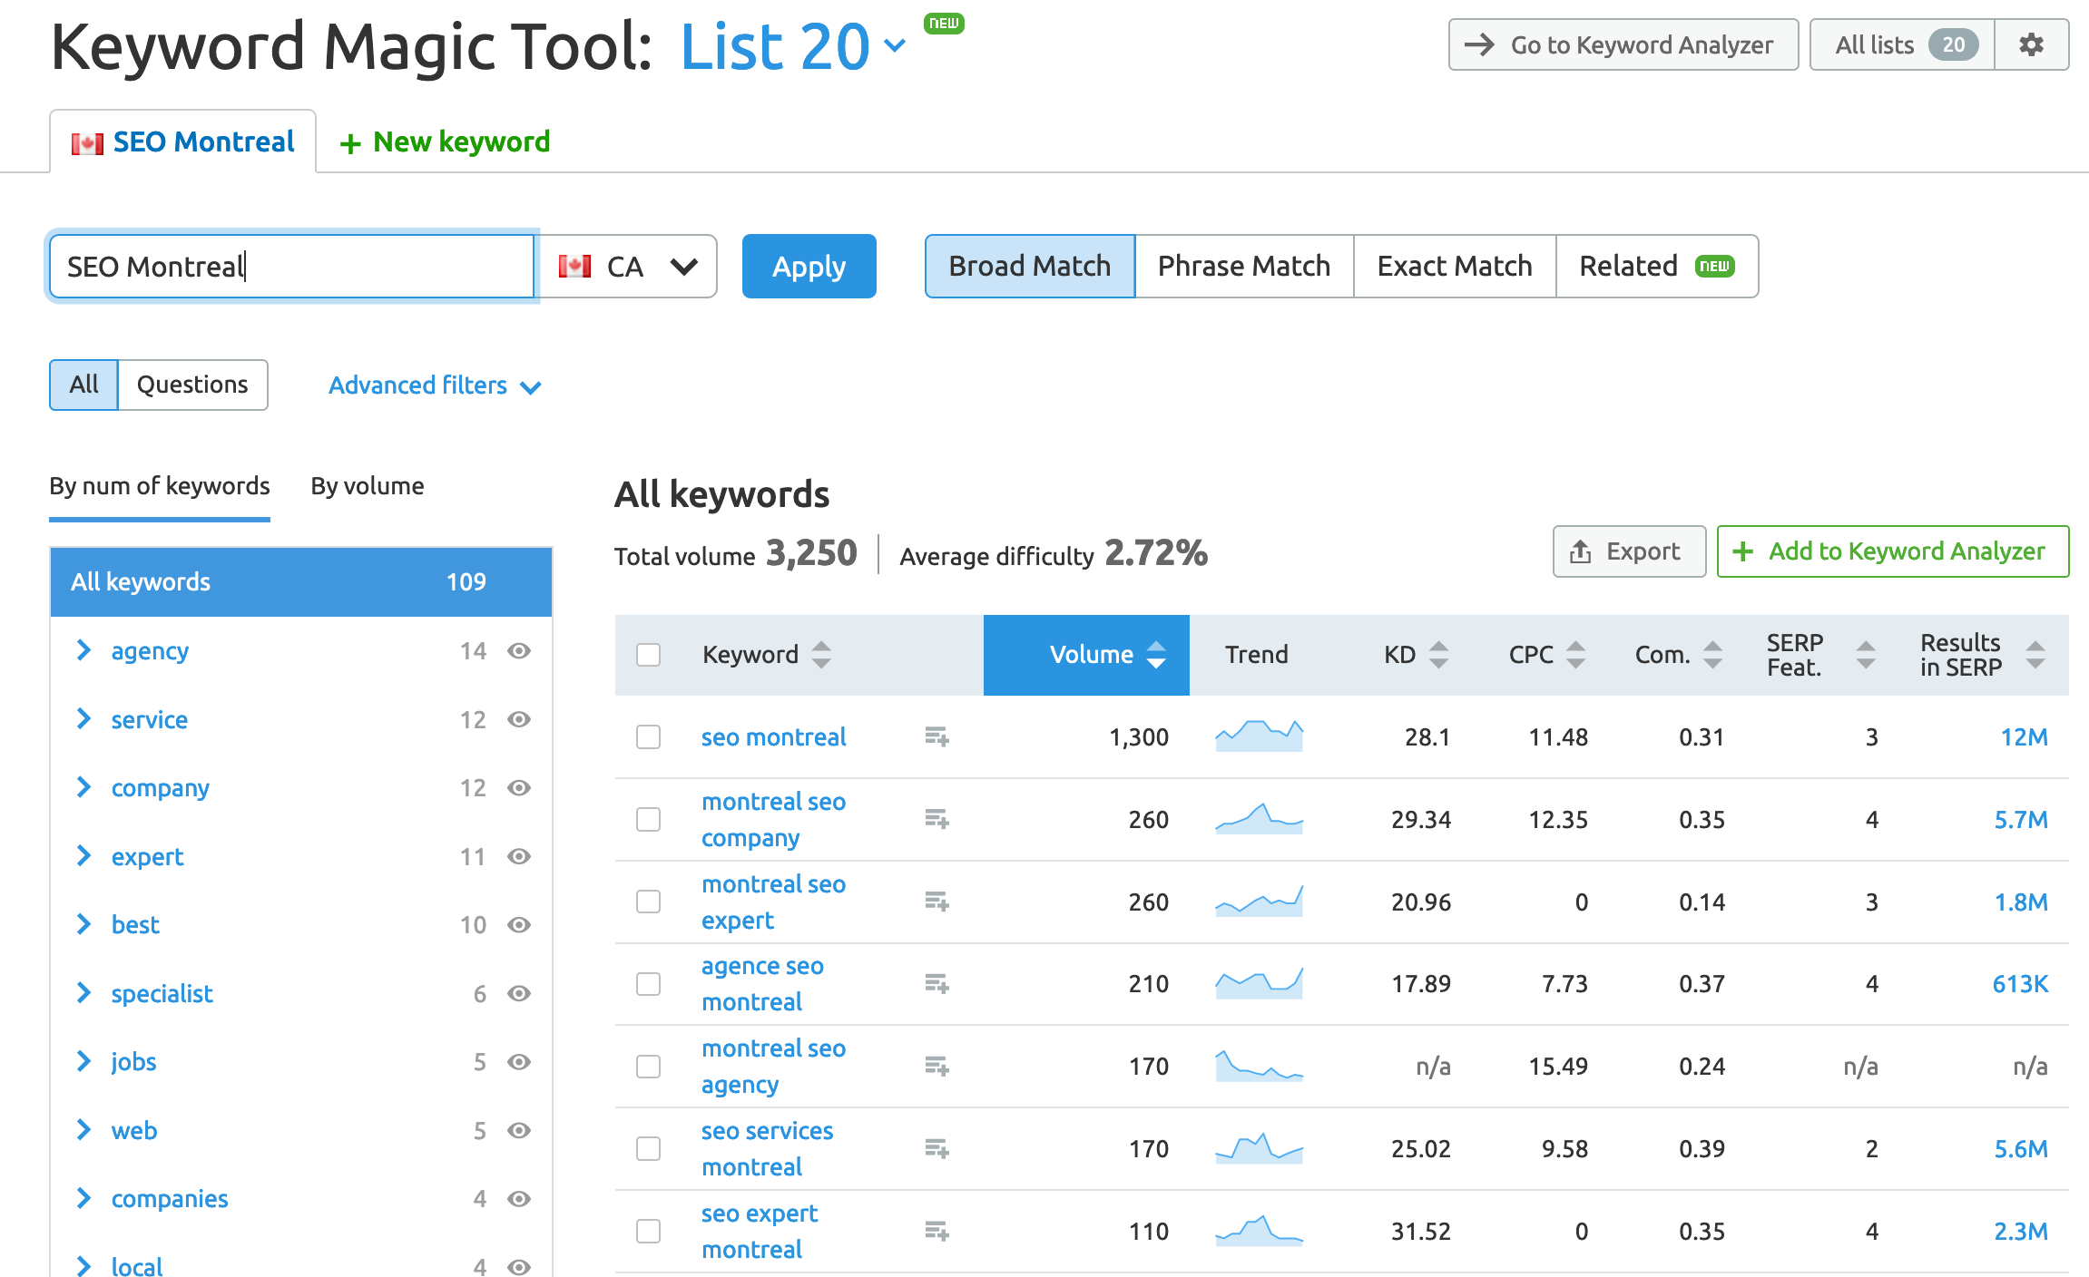Click add-to-list icon for seo expert montreal
Screen dimensions: 2089x1277
[937, 1231]
